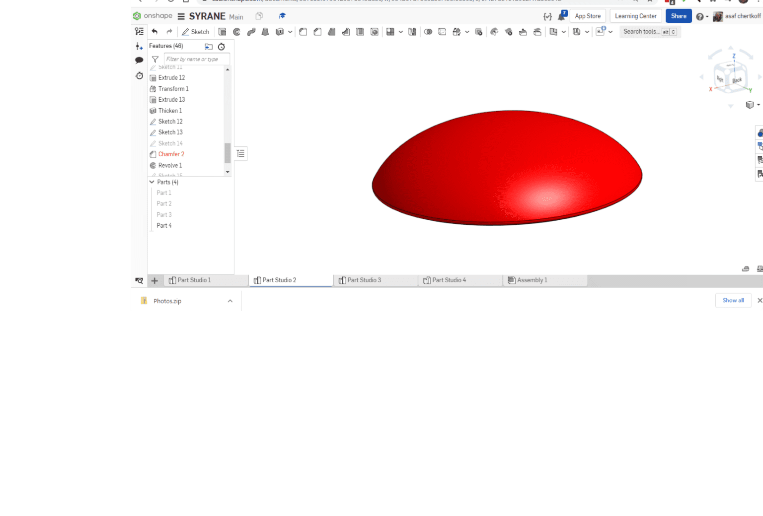This screenshot has width=763, height=516.
Task: Select the Modify fillet tool
Action: point(494,32)
